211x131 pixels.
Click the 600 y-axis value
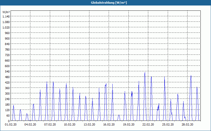coord(7,66)
